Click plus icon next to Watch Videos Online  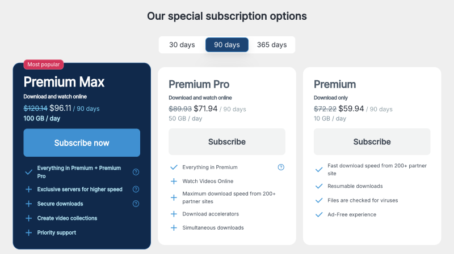[x=174, y=181]
